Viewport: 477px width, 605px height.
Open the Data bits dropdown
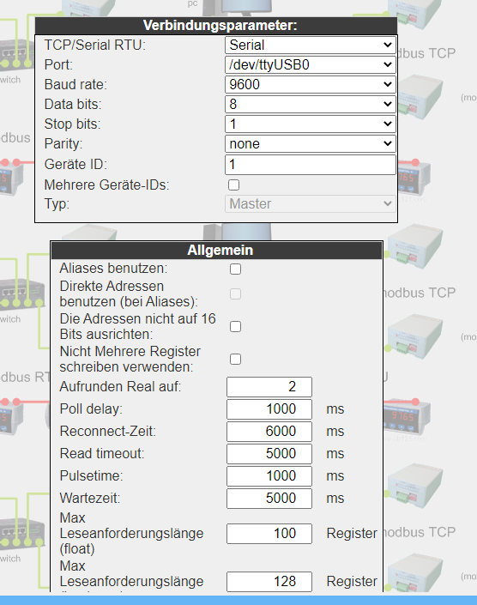310,104
